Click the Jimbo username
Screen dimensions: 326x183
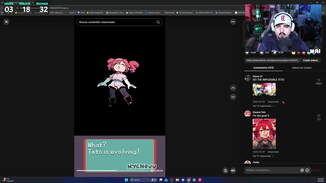click(x=256, y=162)
